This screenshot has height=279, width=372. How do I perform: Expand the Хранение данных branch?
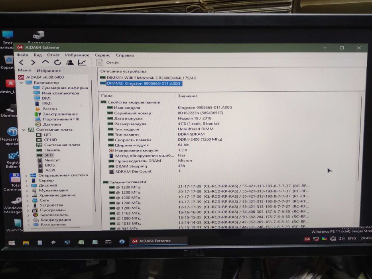[x=27, y=195]
